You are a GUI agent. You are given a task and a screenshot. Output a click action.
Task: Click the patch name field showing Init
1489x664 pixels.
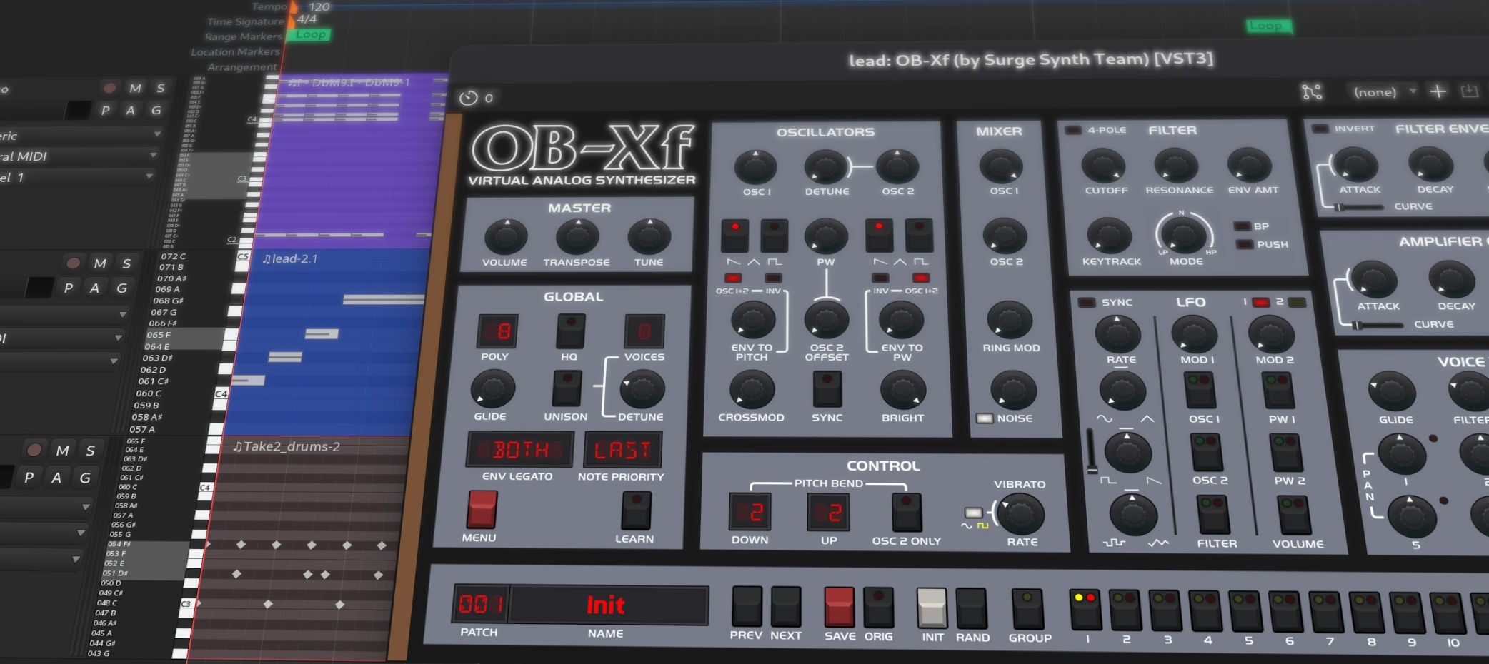pos(607,605)
